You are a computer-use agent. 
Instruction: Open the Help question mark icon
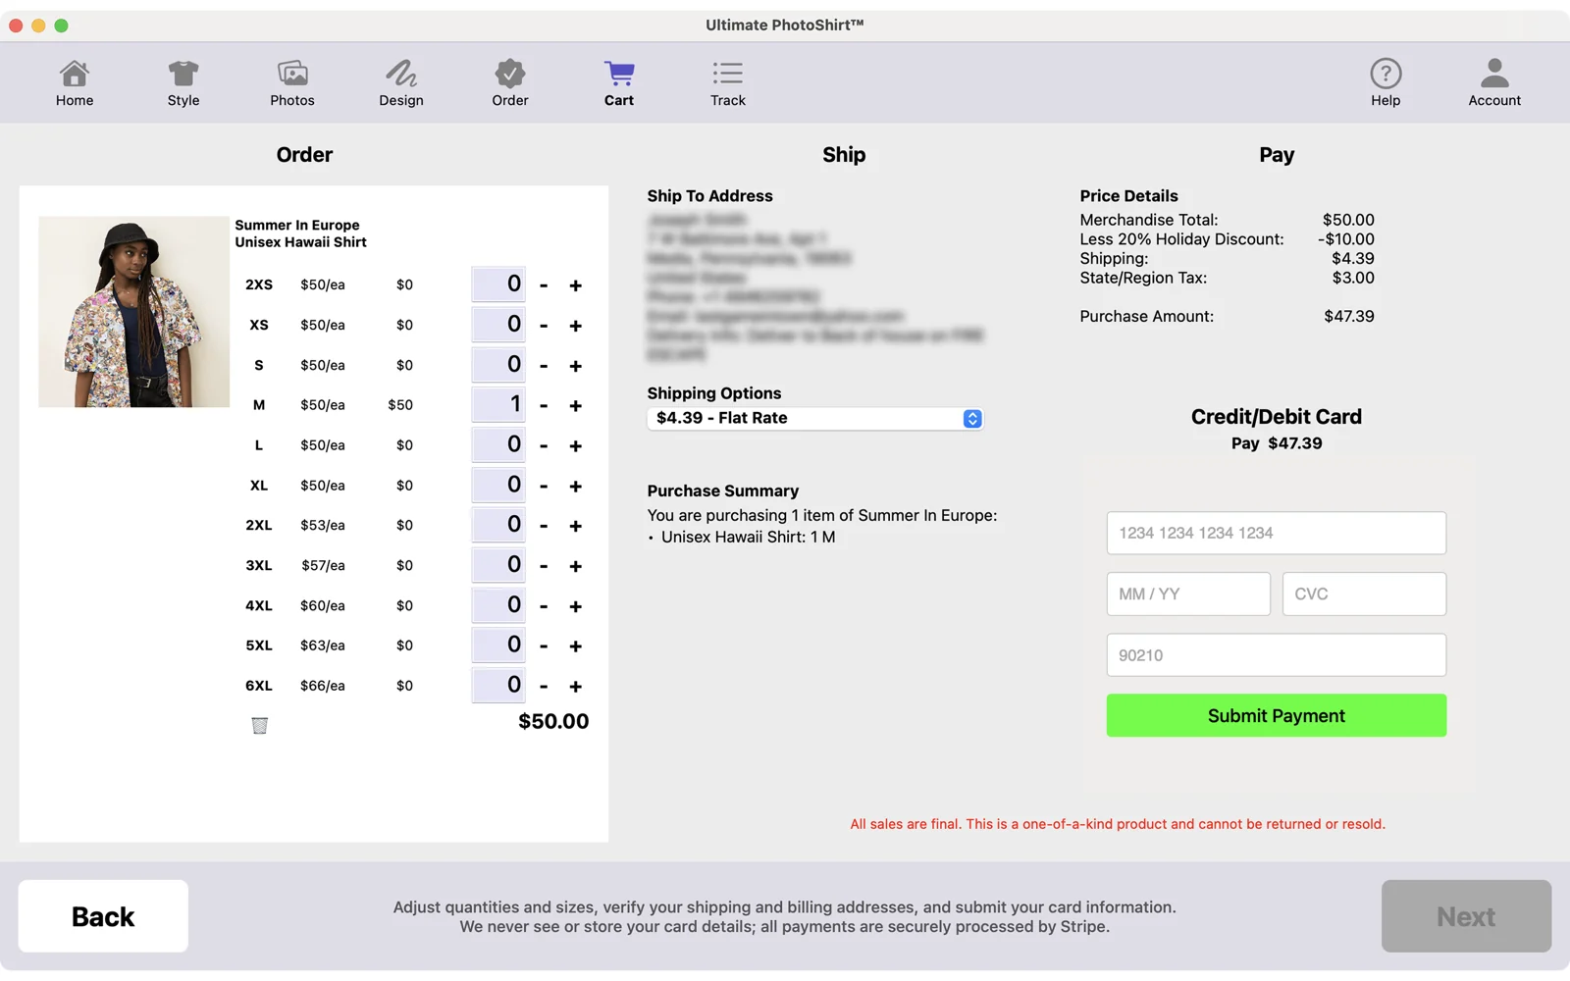[x=1386, y=83]
